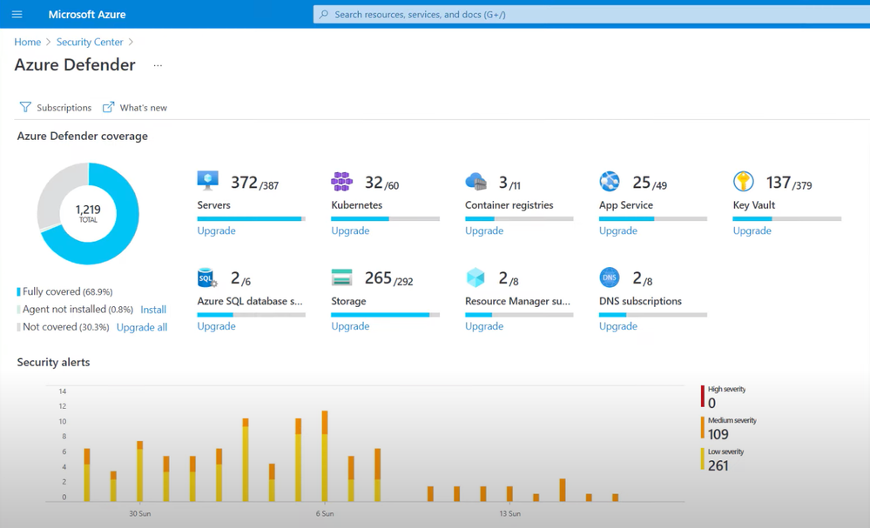870x528 pixels.
Task: Click the Resource Manager cube icon
Action: (475, 277)
